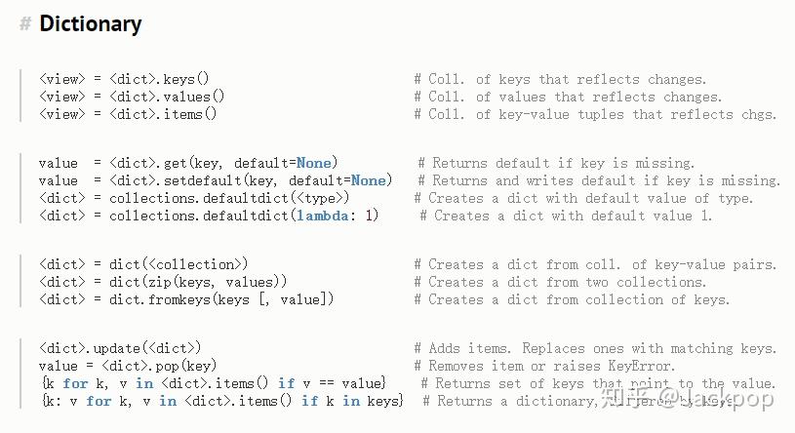This screenshot has width=795, height=433.
Task: Click the Dictionary heading text
Action: (90, 24)
